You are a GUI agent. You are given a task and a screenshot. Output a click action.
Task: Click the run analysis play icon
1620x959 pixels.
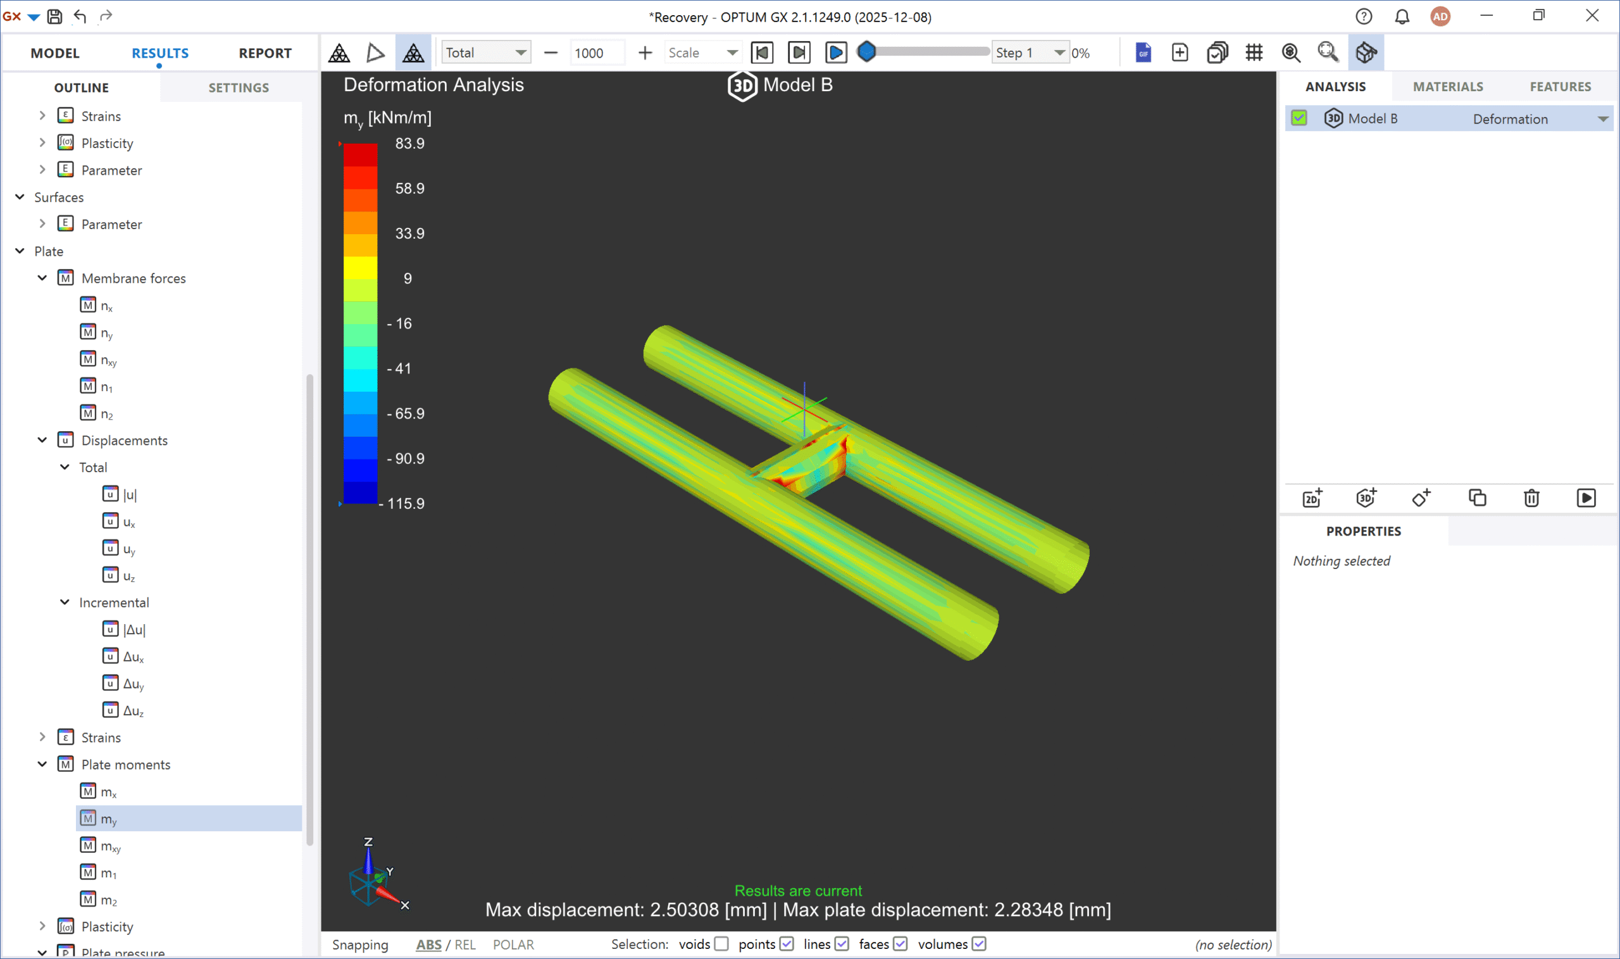pyautogui.click(x=1586, y=498)
